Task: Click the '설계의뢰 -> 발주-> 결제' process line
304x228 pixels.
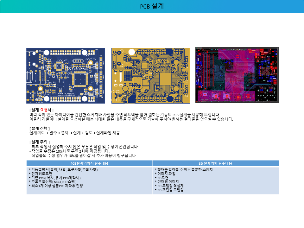Action: [75, 133]
